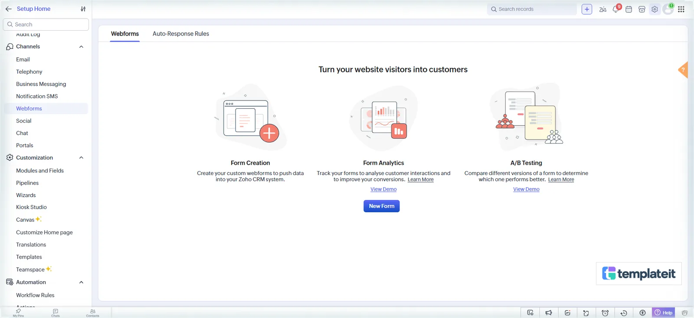
Task: Click the New Form button
Action: click(x=382, y=206)
